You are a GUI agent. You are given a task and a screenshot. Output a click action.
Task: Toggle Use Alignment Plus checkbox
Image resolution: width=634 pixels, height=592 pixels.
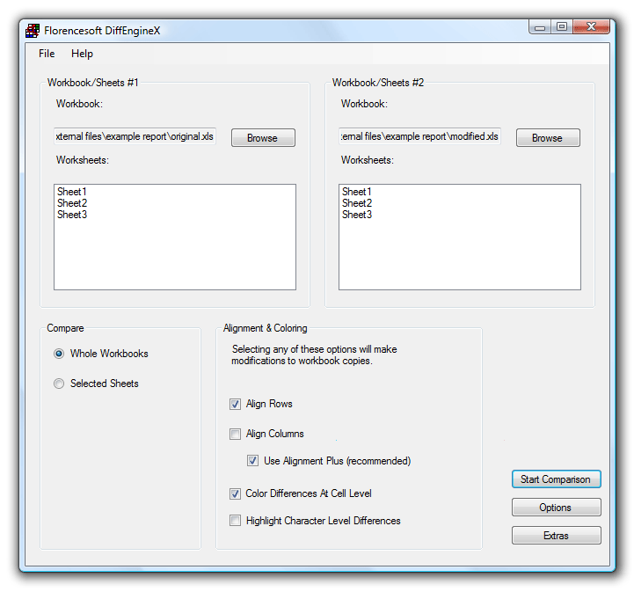click(252, 461)
